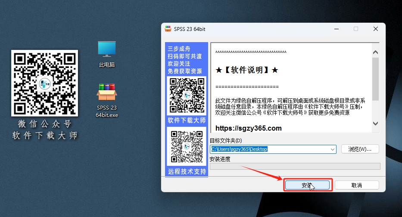Click the 安装进度 progress bar

tap(295, 166)
